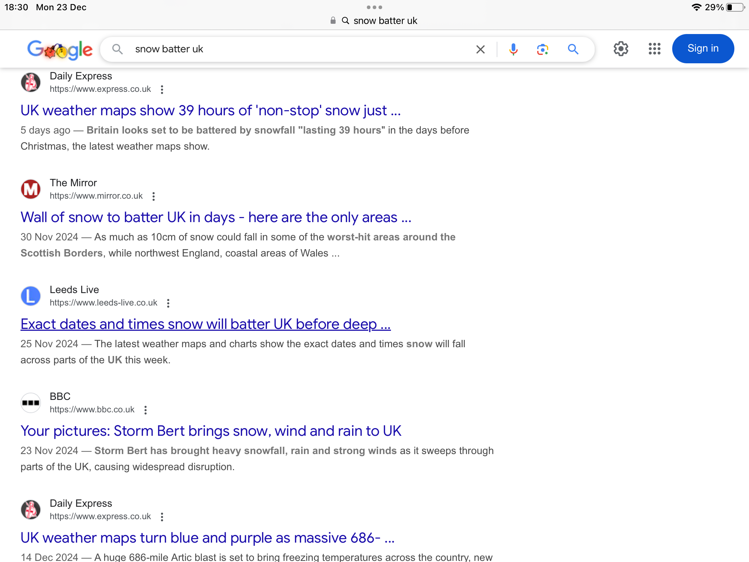
Task: Open Google quick settings gear
Action: [x=621, y=49]
